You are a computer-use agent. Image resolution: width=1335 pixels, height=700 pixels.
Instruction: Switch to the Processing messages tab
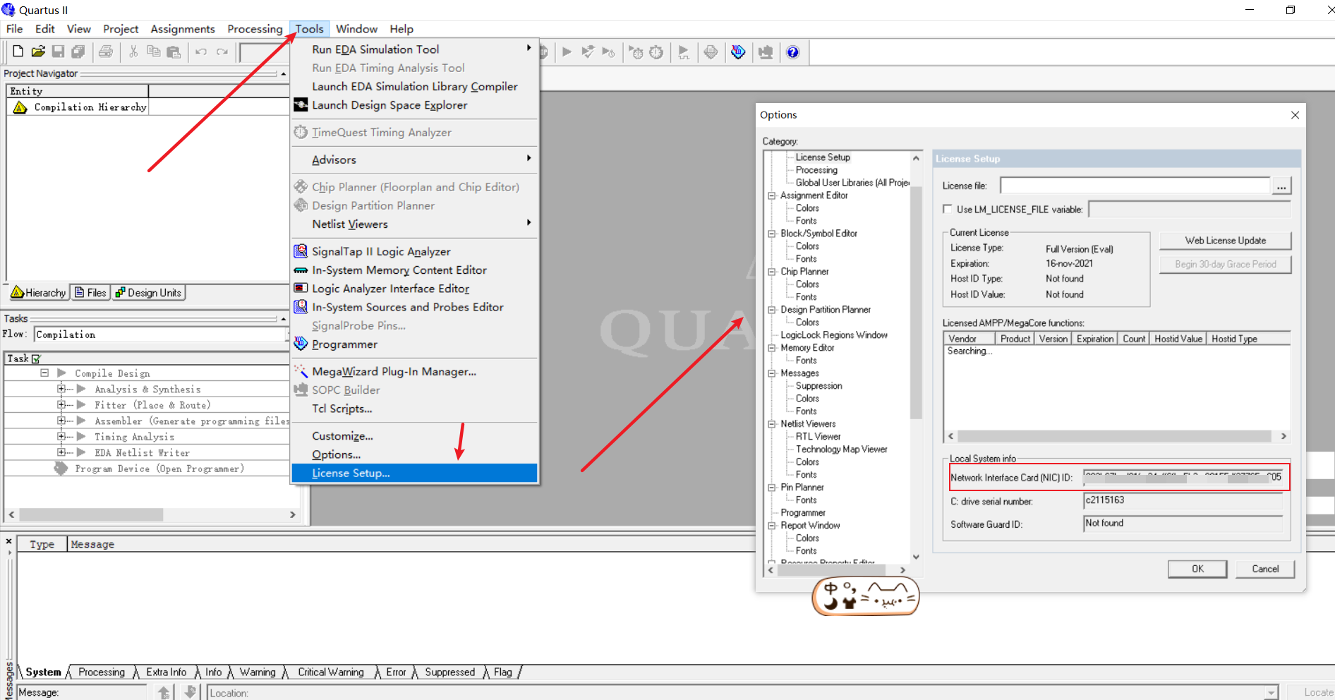pos(102,672)
